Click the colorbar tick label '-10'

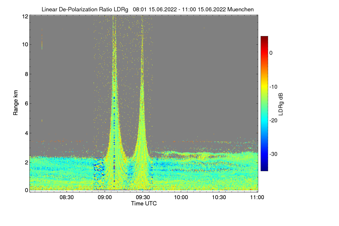pyautogui.click(x=273, y=87)
